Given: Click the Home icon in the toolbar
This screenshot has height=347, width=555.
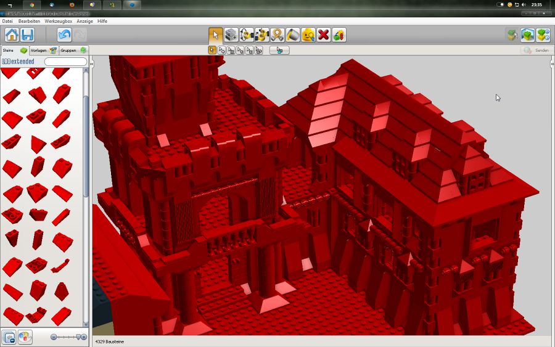Looking at the screenshot, I should (x=12, y=35).
